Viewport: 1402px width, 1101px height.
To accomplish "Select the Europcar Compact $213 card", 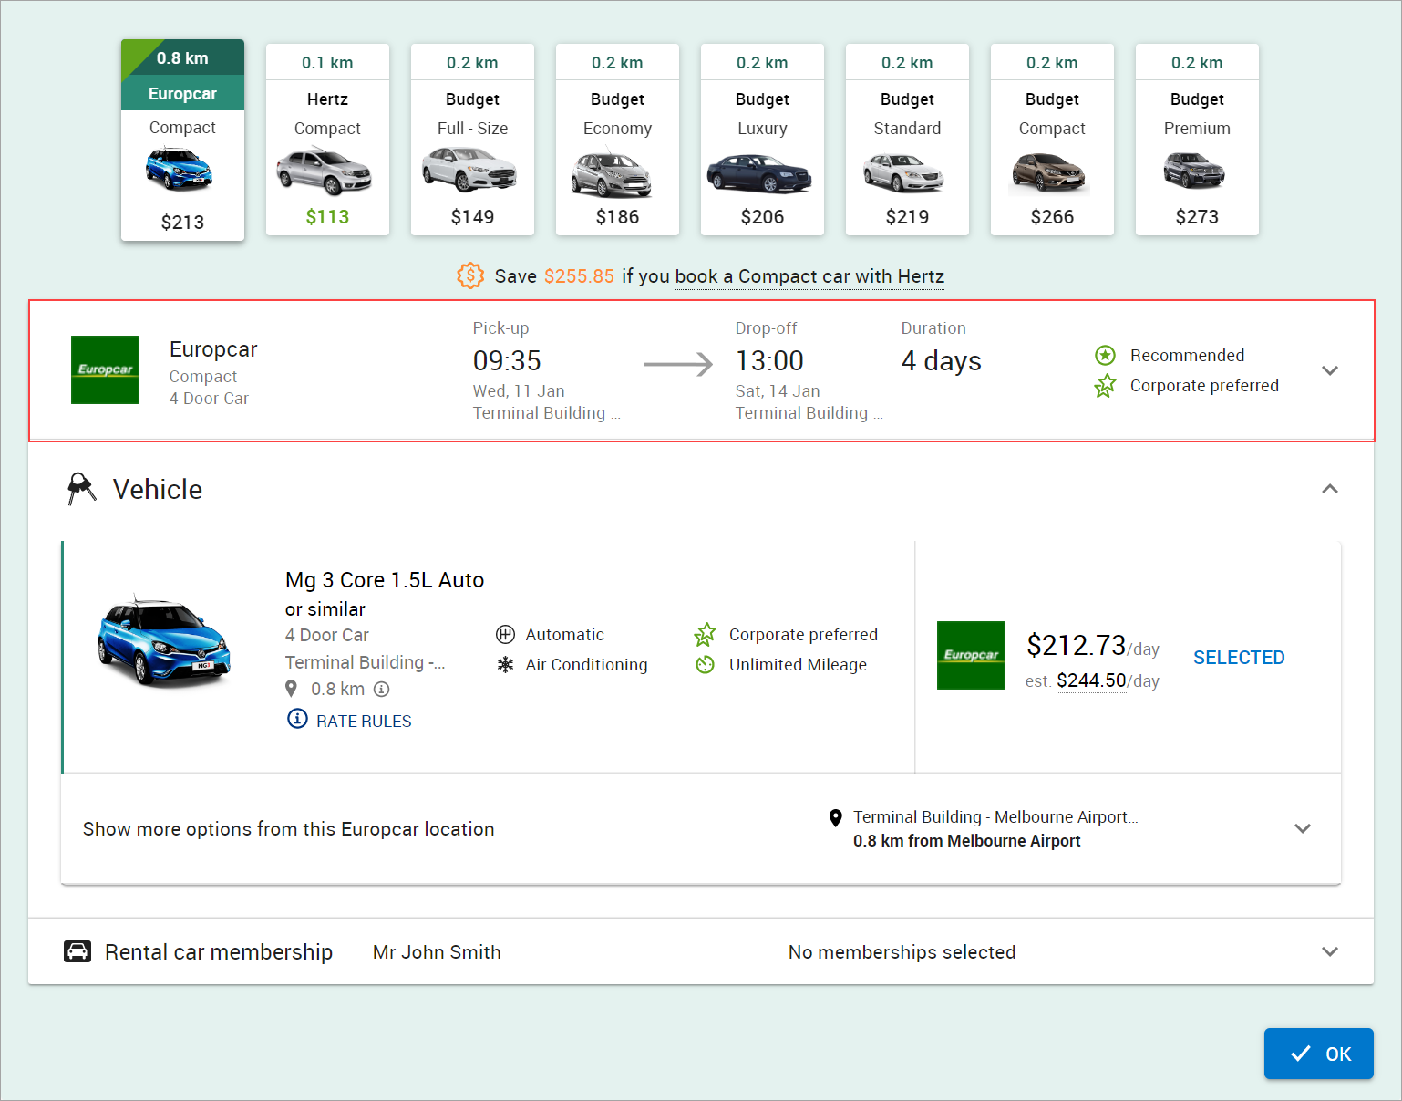I will (182, 140).
